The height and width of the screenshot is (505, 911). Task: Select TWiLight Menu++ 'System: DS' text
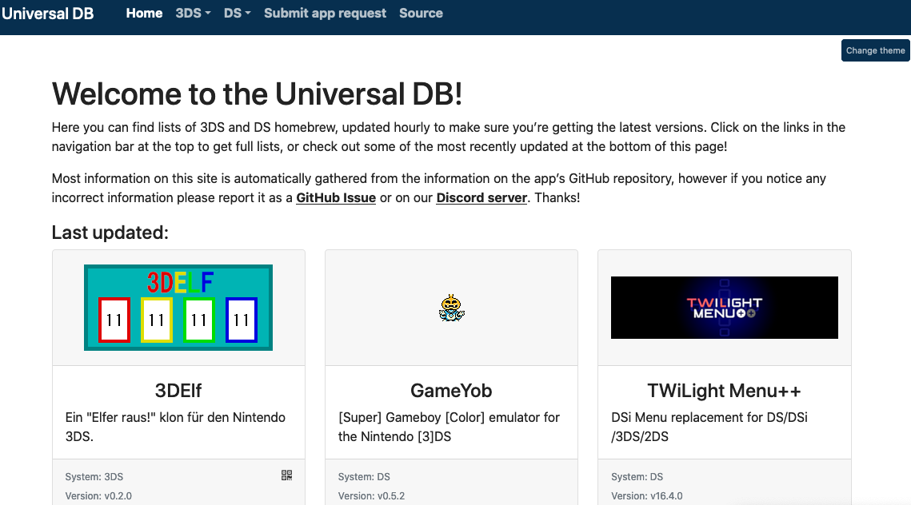tap(637, 476)
